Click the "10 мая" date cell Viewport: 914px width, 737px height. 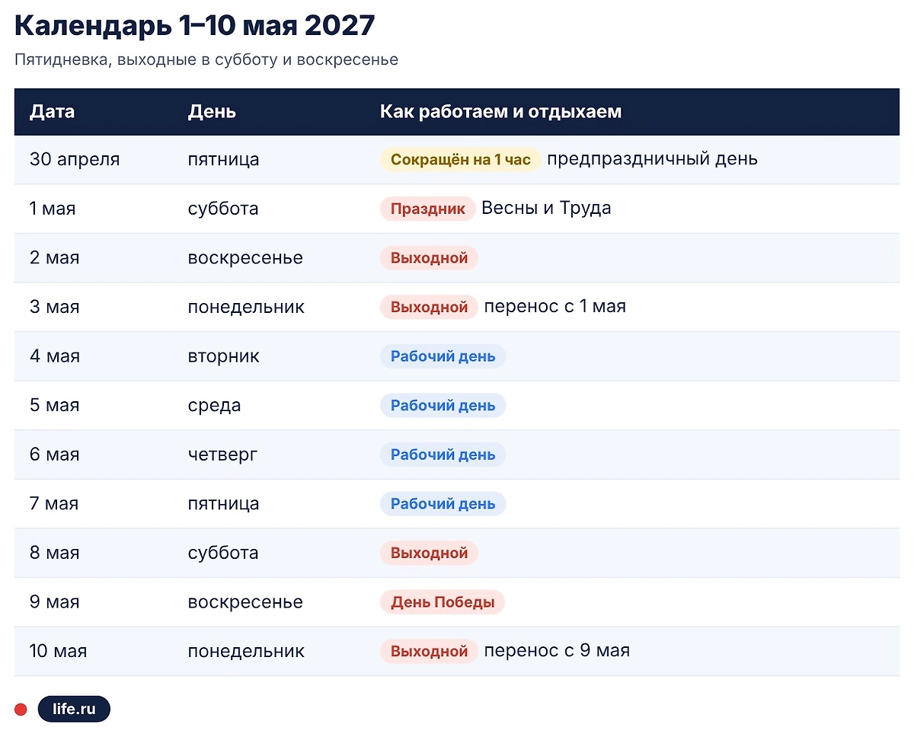[x=59, y=651]
